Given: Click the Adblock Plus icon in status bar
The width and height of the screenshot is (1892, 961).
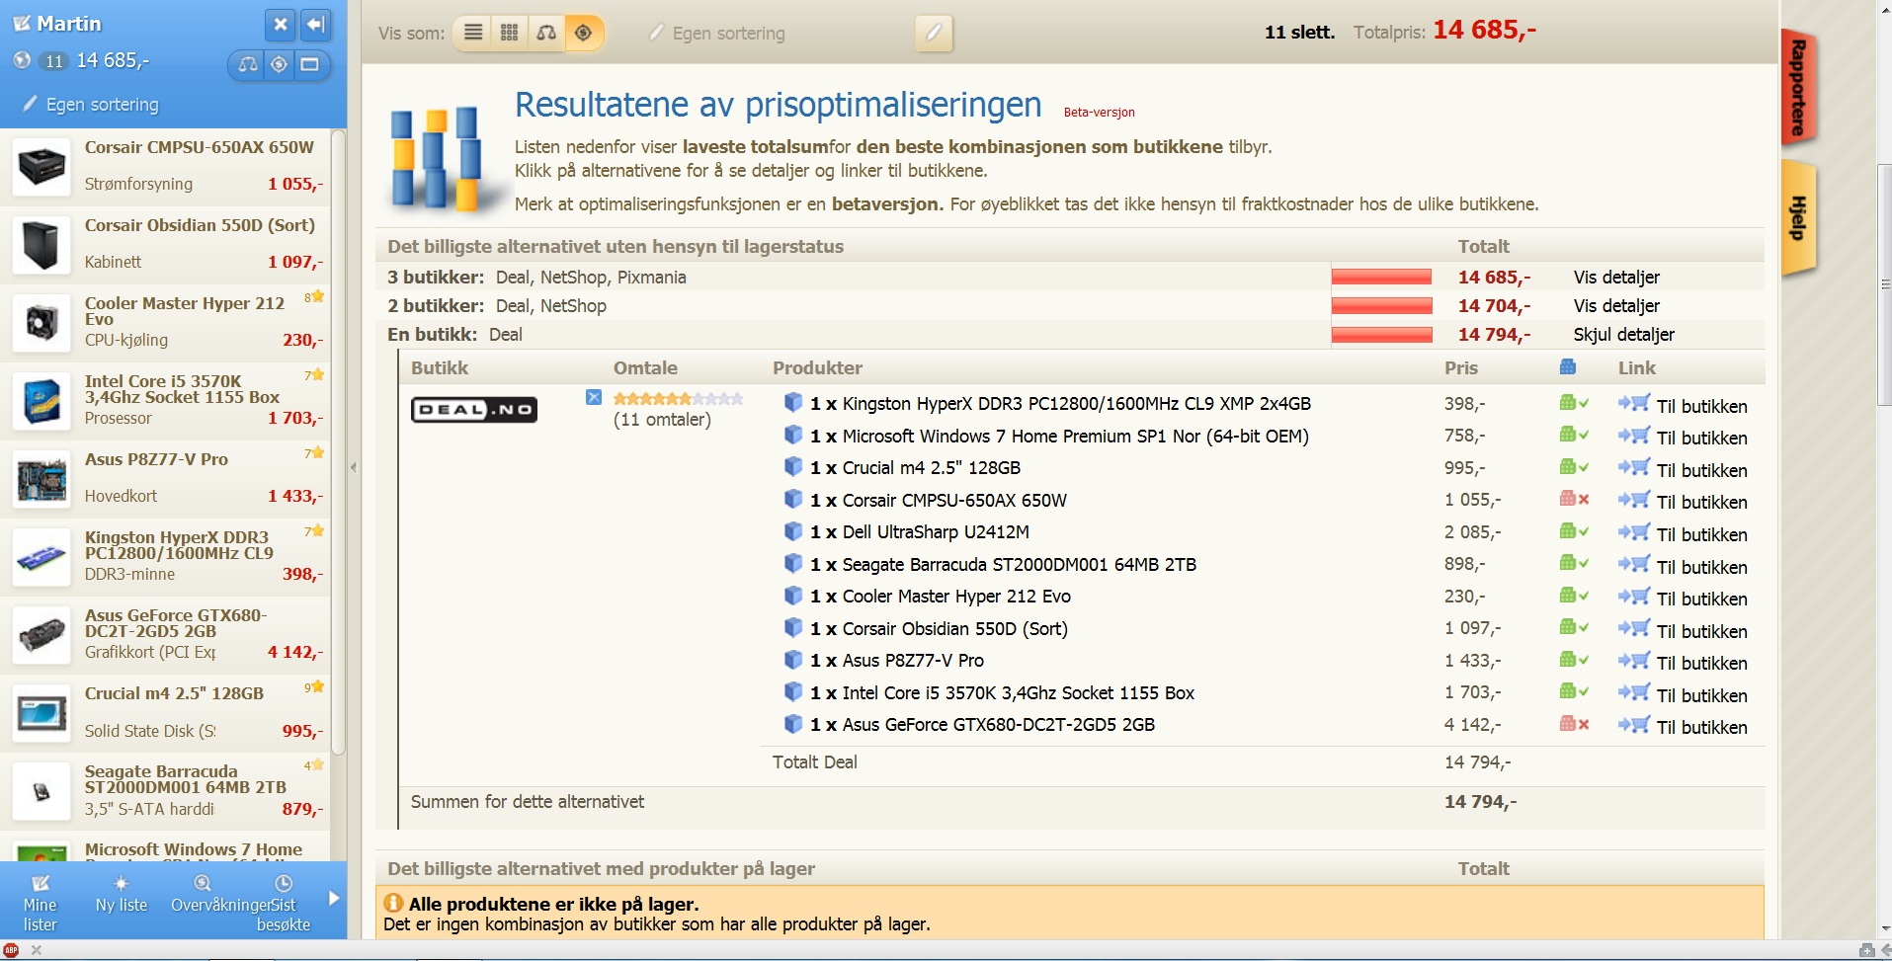Looking at the screenshot, I should [11, 950].
